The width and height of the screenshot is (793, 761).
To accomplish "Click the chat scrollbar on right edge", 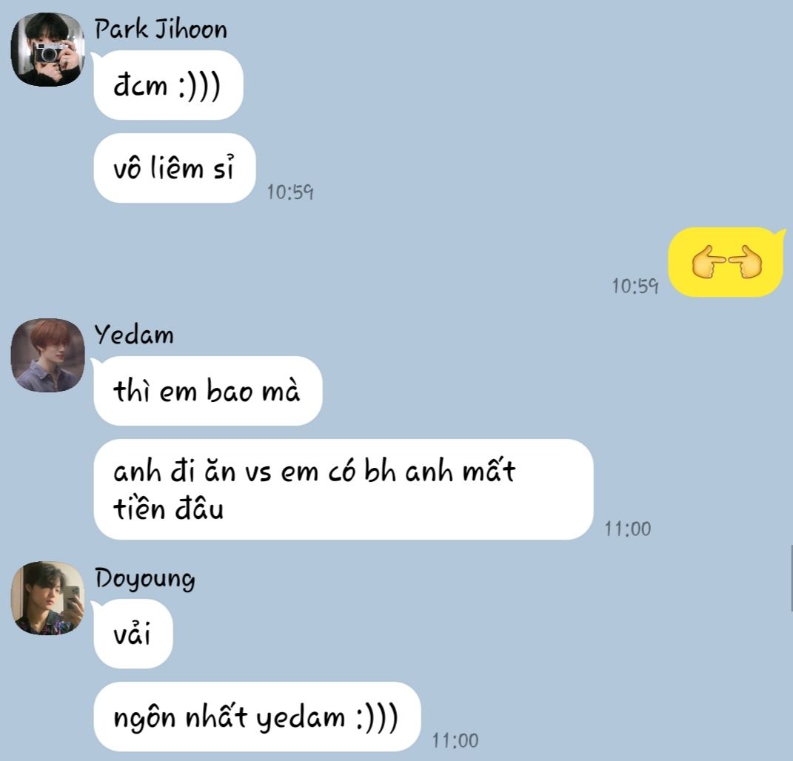I will point(791,578).
